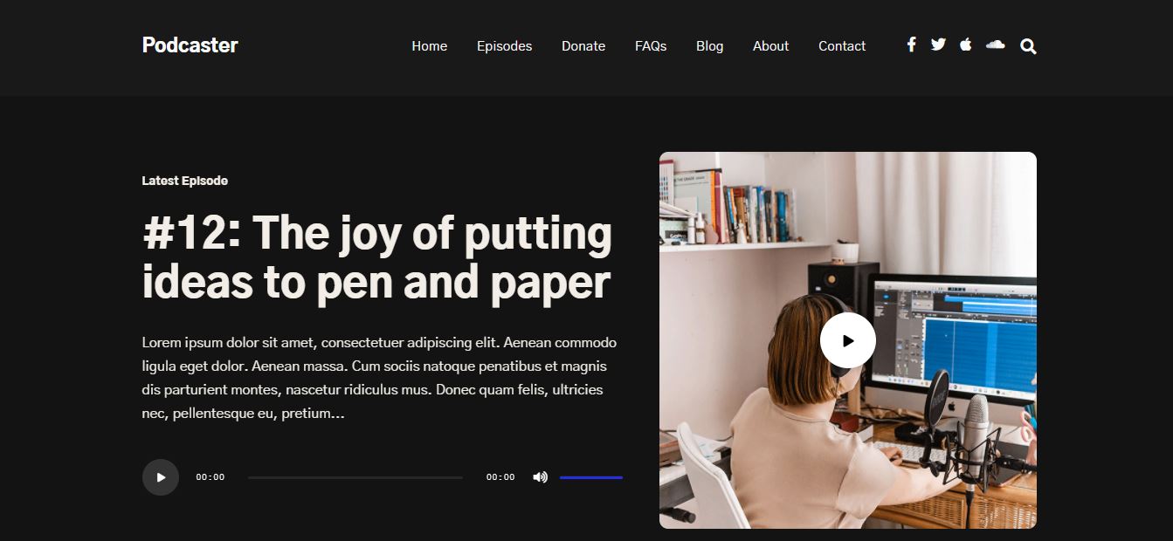Screen dimensions: 1173x541
Task: Click the play overlay on the studio photo
Action: [x=846, y=340]
